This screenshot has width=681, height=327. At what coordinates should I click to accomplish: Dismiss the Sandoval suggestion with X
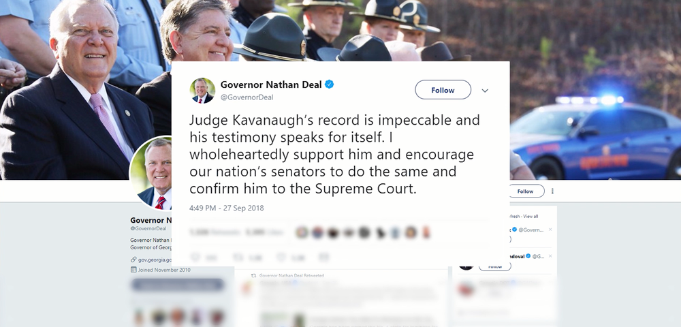(x=550, y=256)
